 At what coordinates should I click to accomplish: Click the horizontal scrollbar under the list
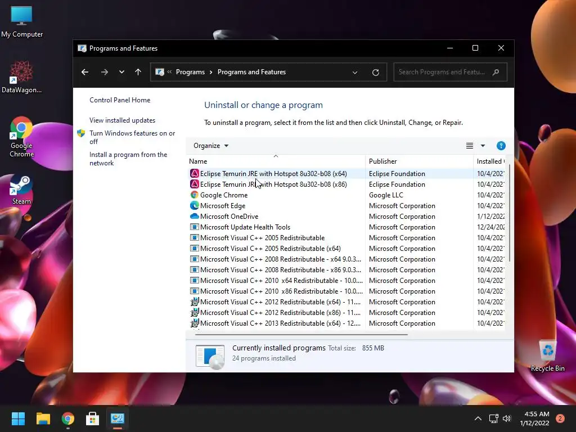point(301,335)
